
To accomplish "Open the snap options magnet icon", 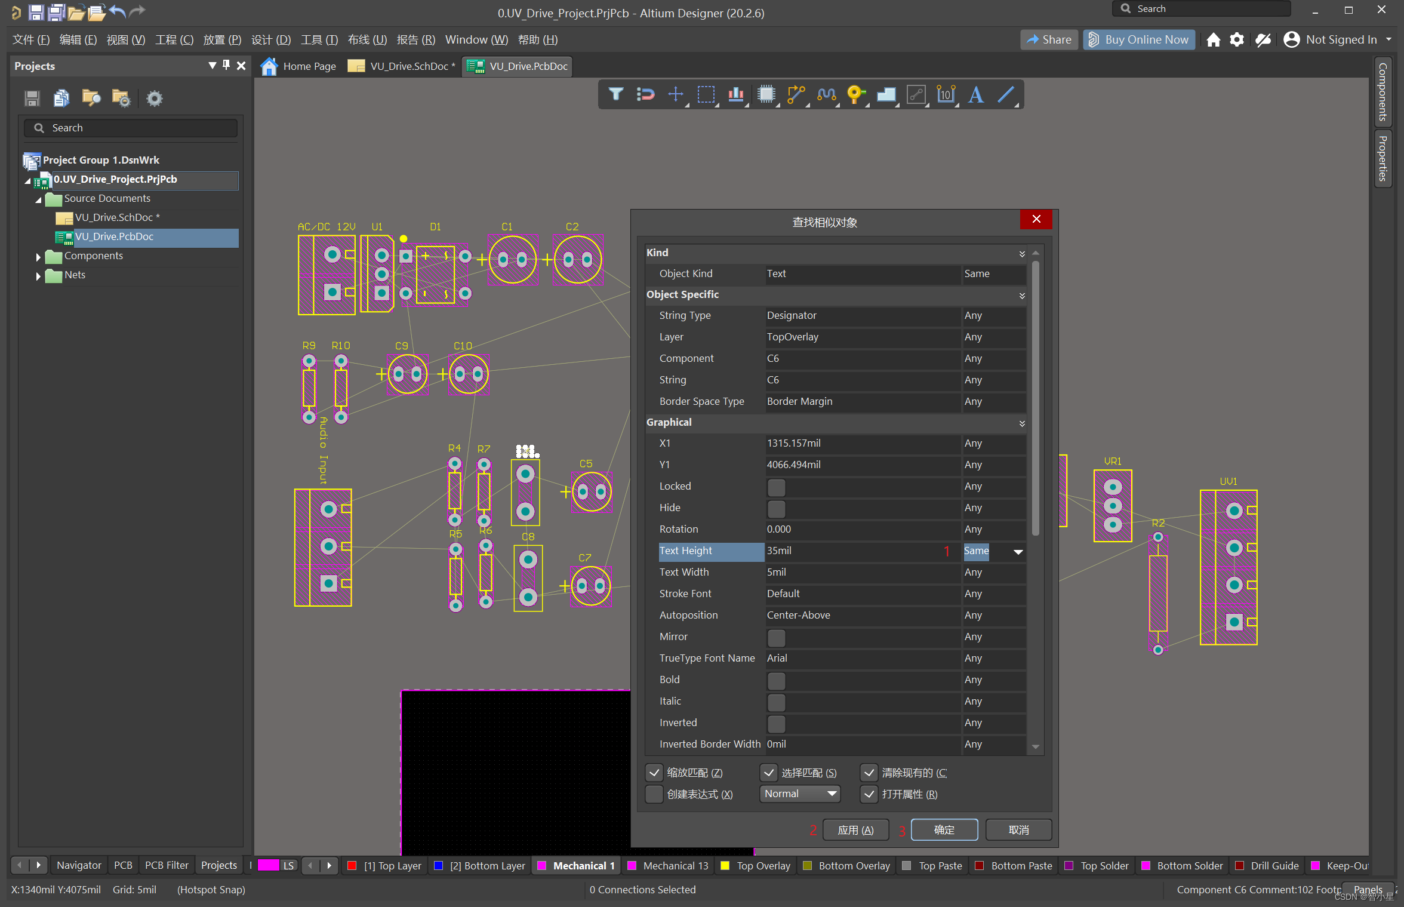I will [x=645, y=94].
